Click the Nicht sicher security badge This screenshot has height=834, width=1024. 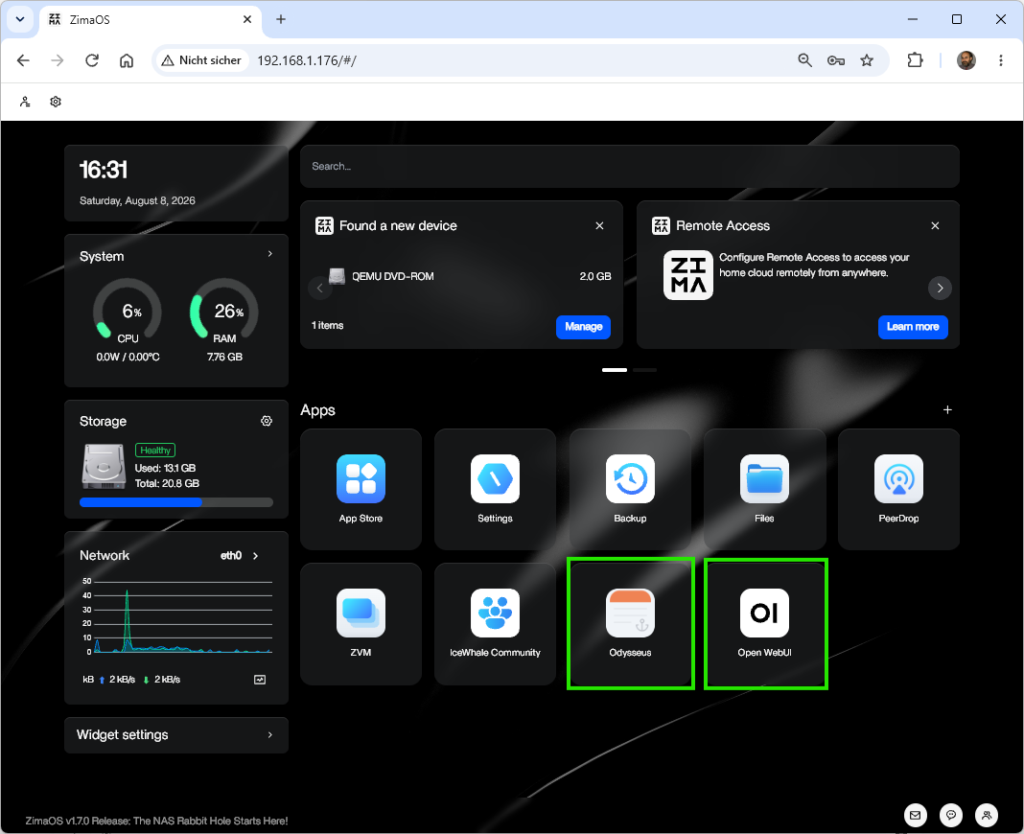(x=201, y=60)
